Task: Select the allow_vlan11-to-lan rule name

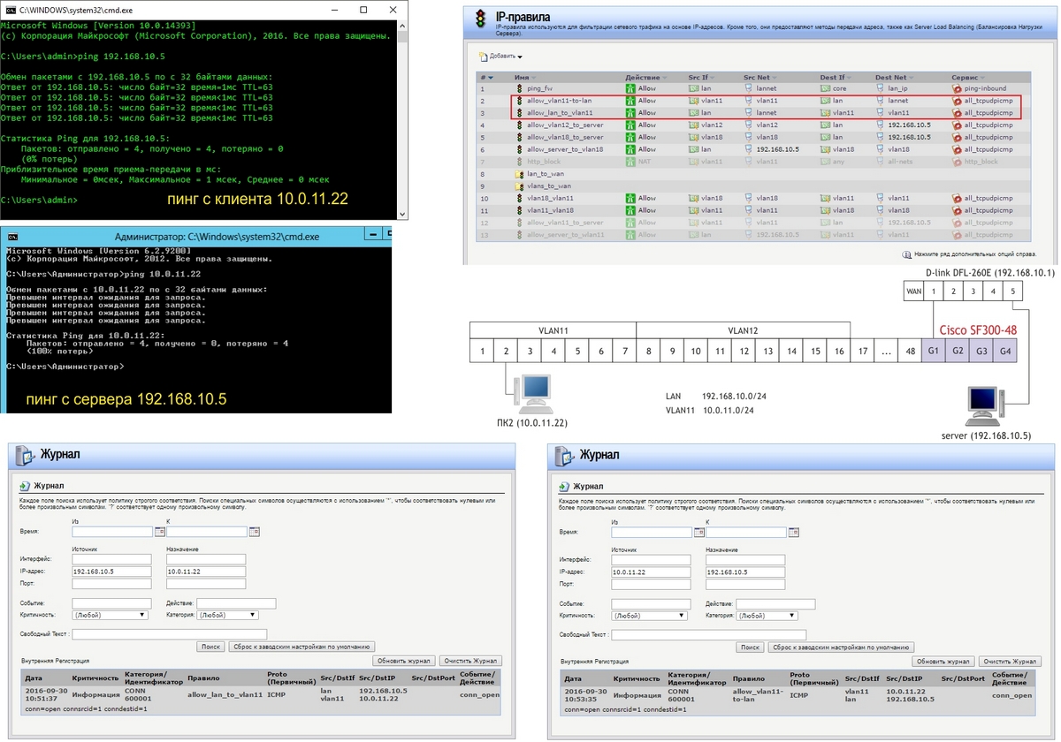Action: 559,101
